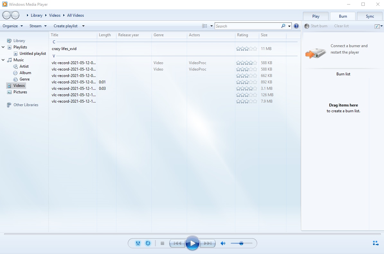Click the Windows Media Player title icon
Screen dimensions: 384x254
point(4,4)
